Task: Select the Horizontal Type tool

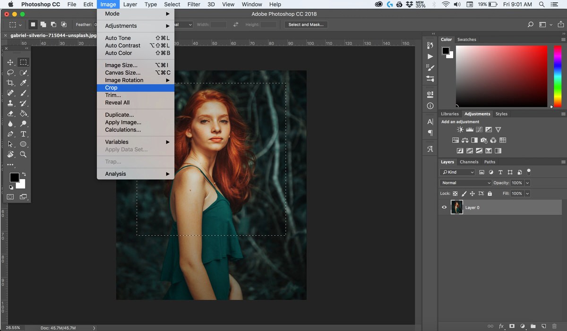Action: pos(23,134)
